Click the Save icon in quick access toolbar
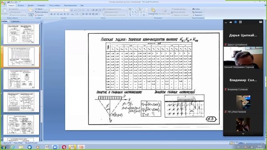 click(x=8, y=2)
